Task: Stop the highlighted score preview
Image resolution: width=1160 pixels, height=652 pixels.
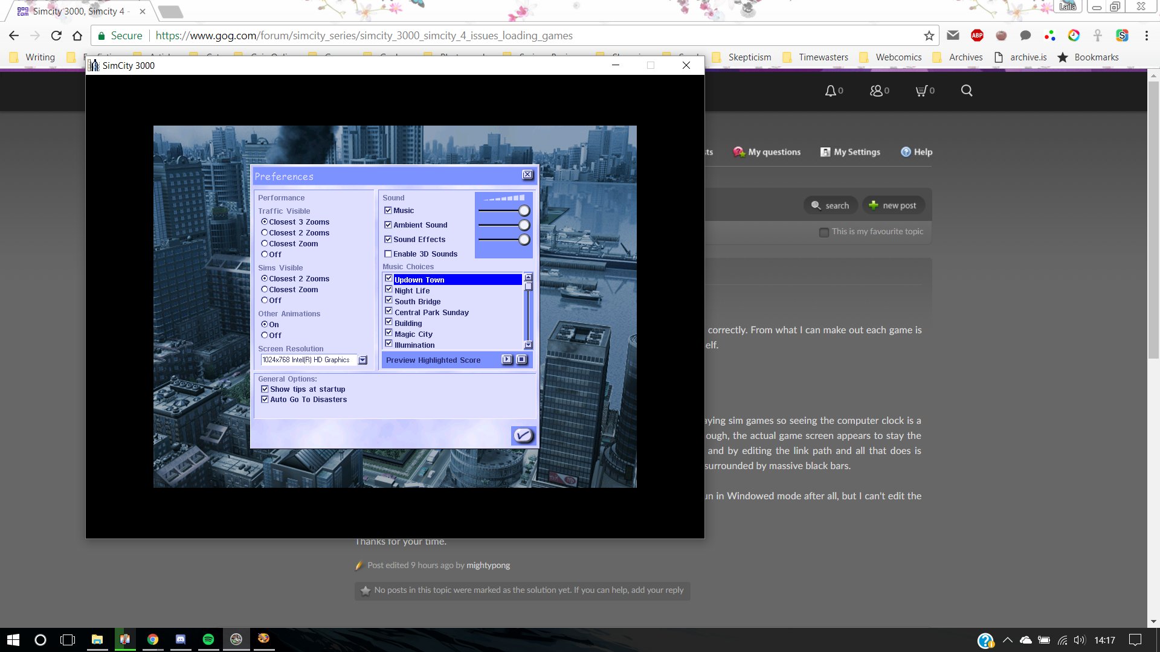Action: click(x=521, y=360)
